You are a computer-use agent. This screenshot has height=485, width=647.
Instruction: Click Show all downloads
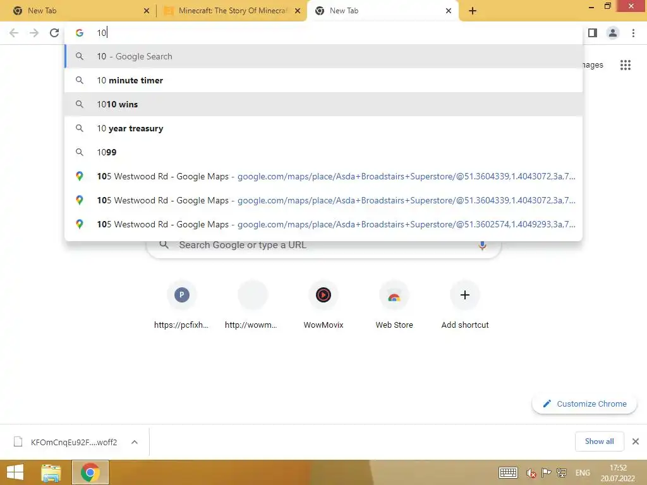pyautogui.click(x=599, y=441)
